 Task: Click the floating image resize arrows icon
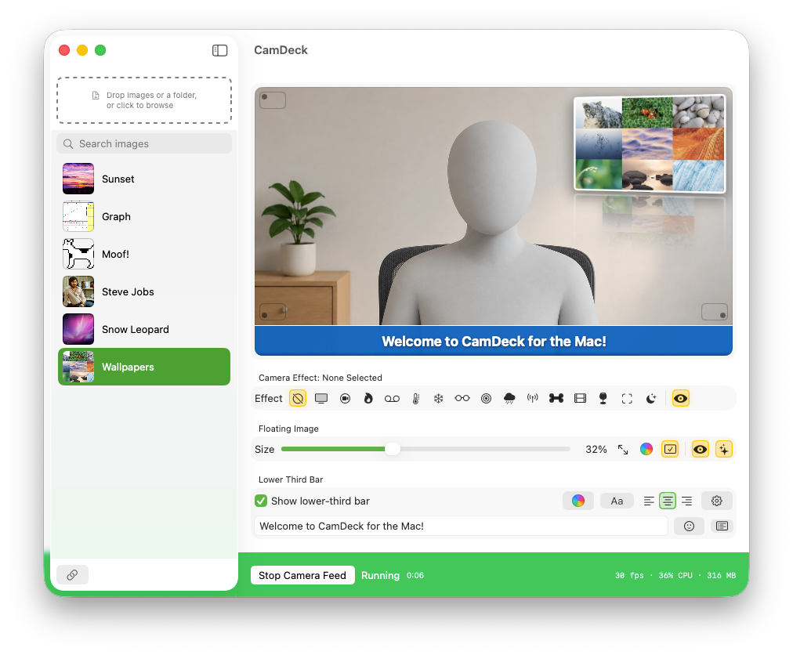pos(623,449)
